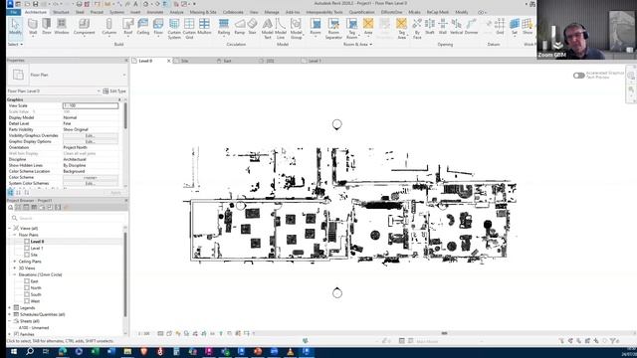Select the Wall tool

click(x=33, y=27)
